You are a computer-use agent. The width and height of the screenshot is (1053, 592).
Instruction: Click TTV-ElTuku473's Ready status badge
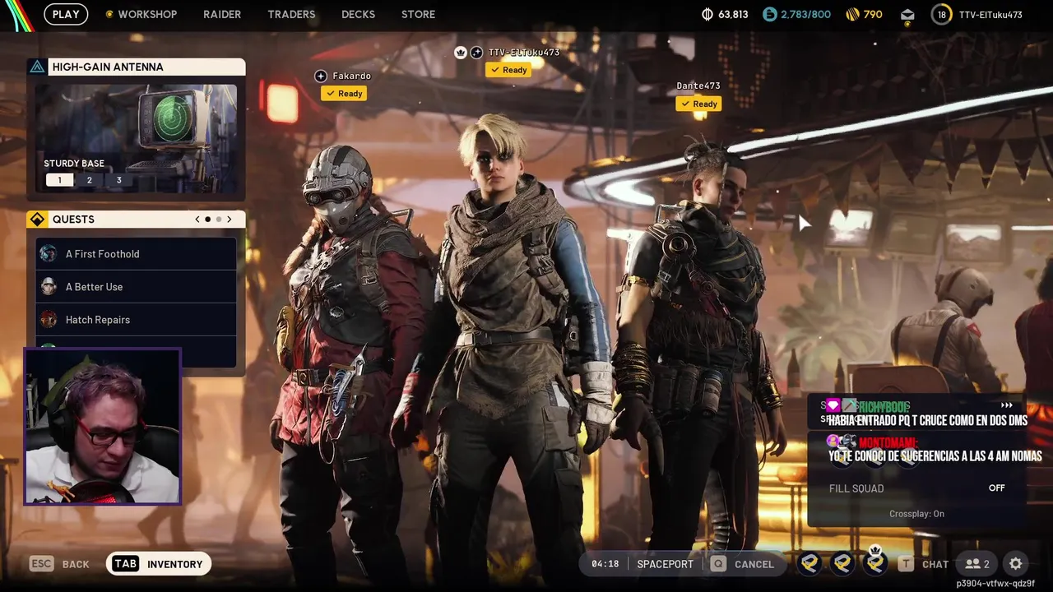pos(508,70)
